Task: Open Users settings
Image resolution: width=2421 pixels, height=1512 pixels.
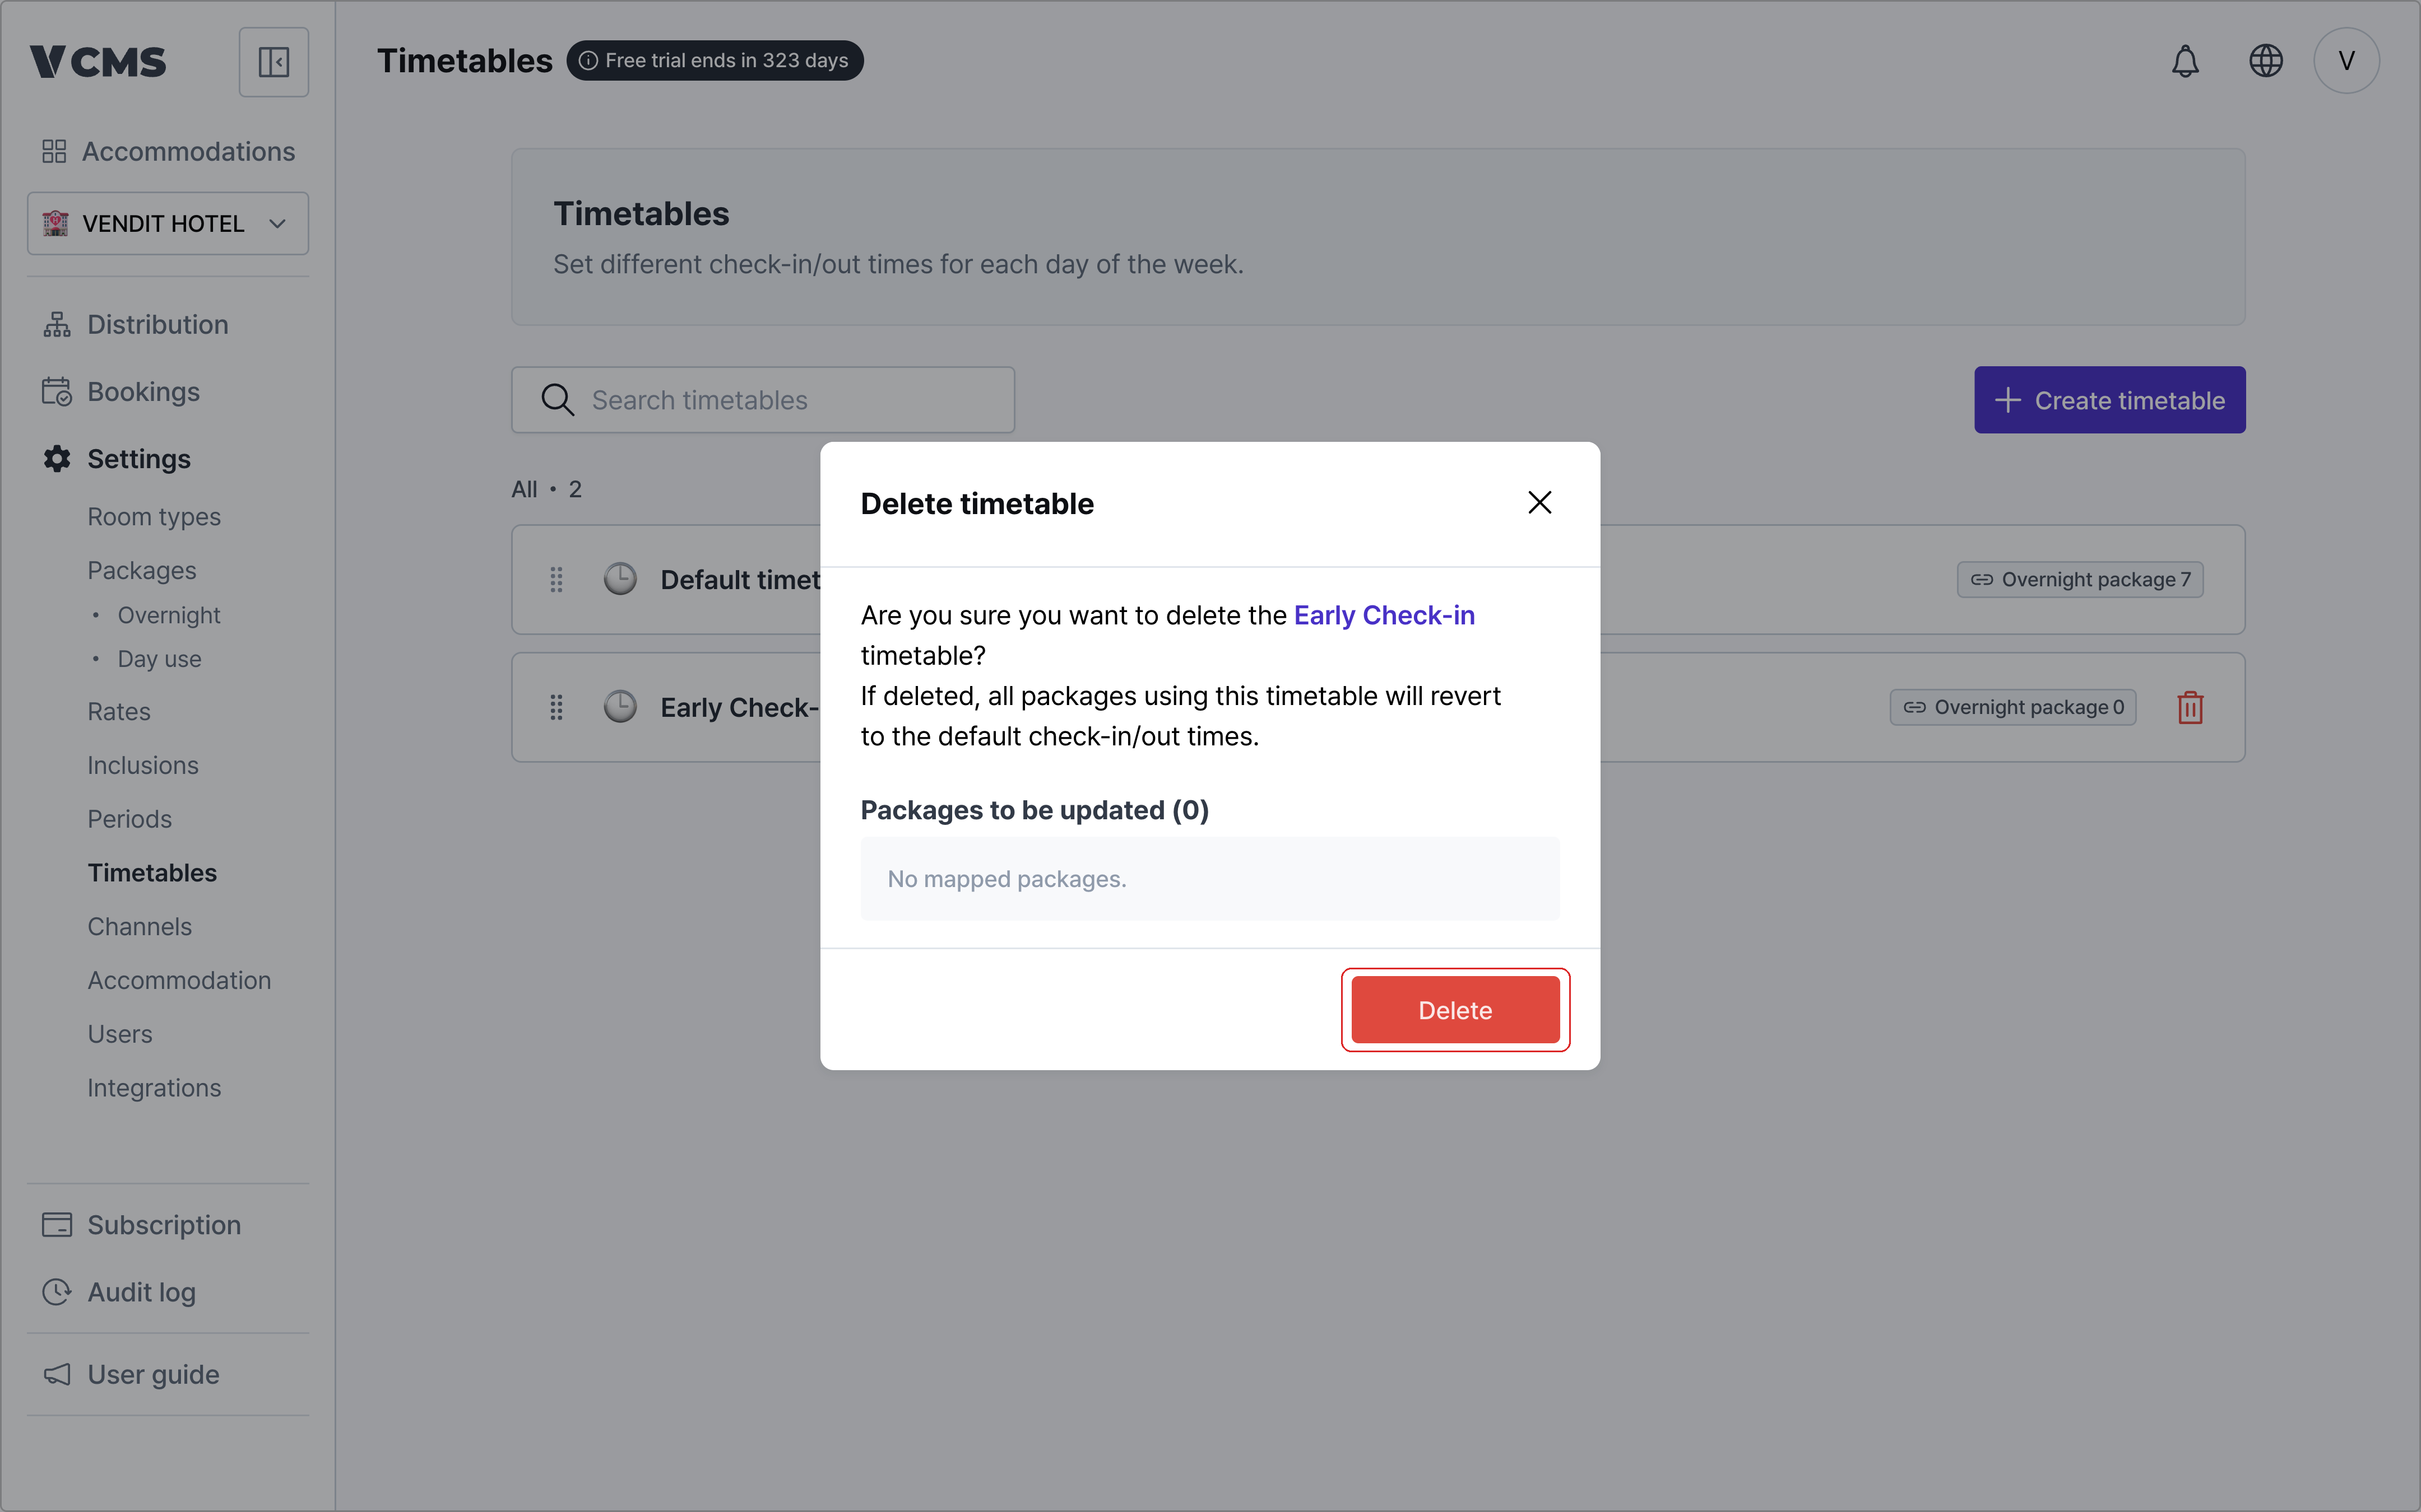Action: click(x=120, y=1034)
